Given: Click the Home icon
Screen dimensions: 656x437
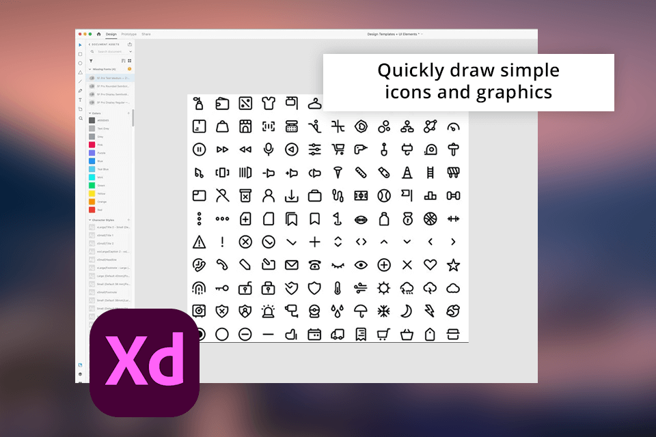Looking at the screenshot, I should [98, 34].
